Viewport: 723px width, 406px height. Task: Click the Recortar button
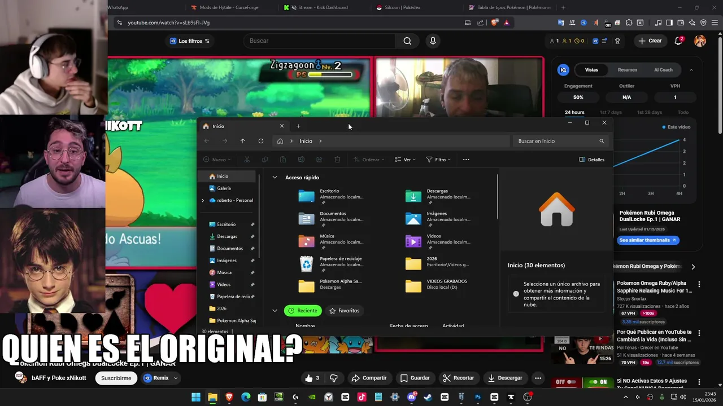[x=459, y=378]
